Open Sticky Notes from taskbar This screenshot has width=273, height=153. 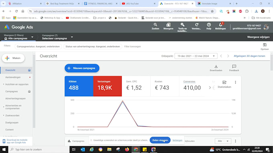(145, 149)
